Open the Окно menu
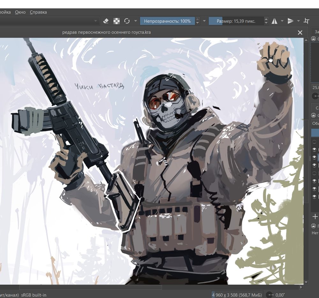 tap(20, 12)
